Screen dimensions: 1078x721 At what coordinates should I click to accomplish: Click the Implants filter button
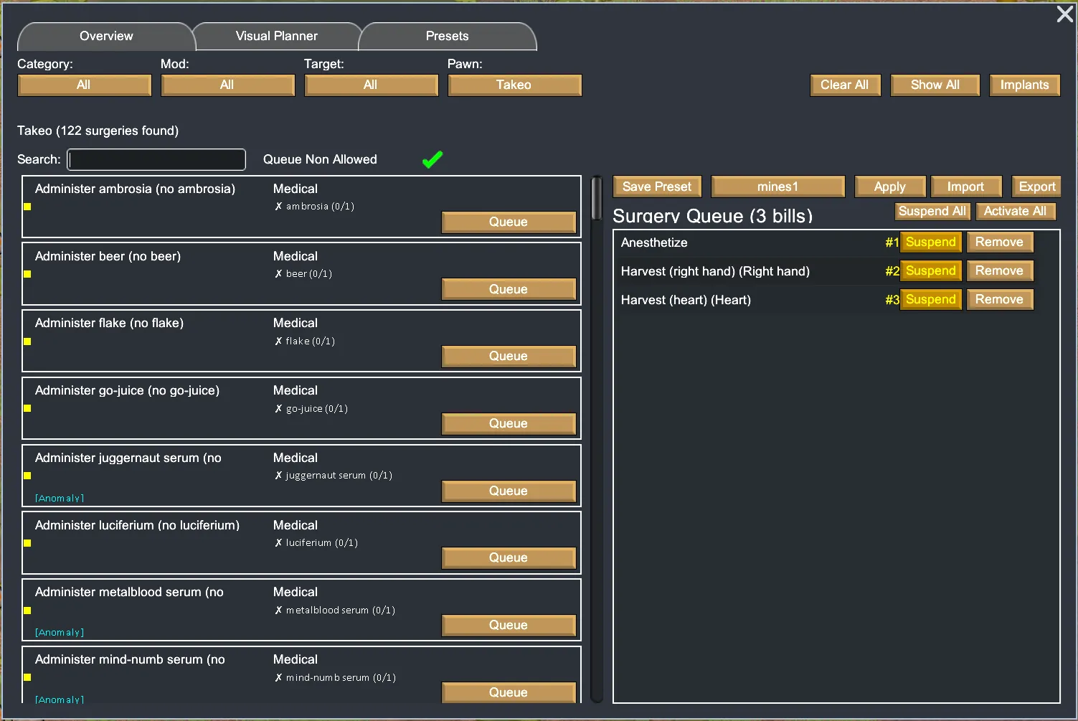tap(1024, 85)
